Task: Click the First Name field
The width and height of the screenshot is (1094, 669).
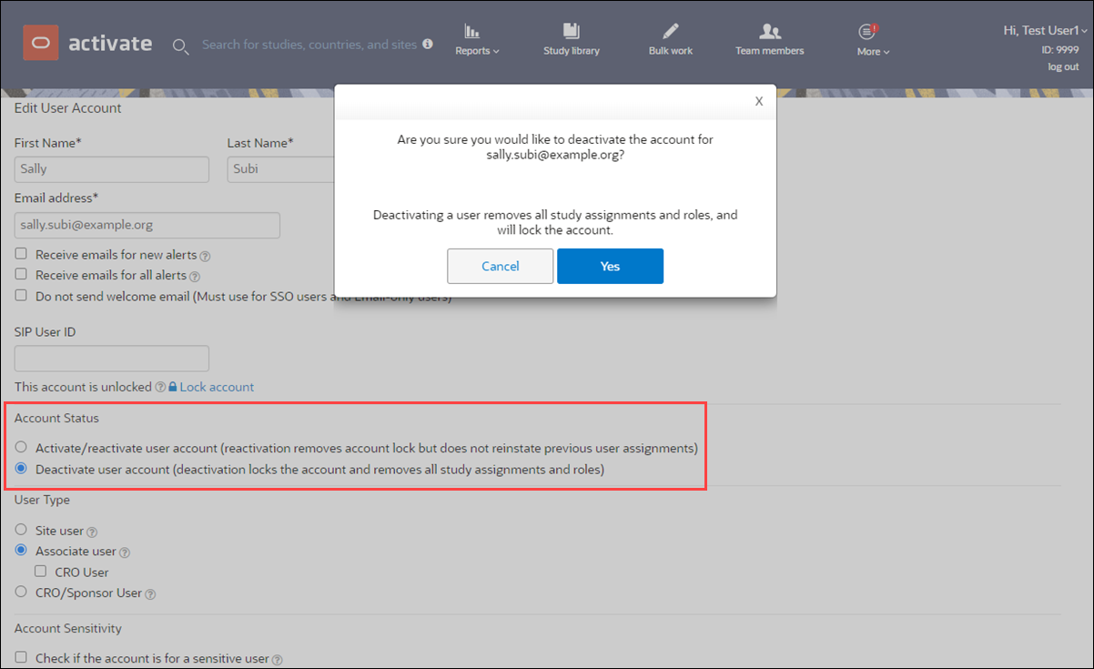Action: pos(112,169)
